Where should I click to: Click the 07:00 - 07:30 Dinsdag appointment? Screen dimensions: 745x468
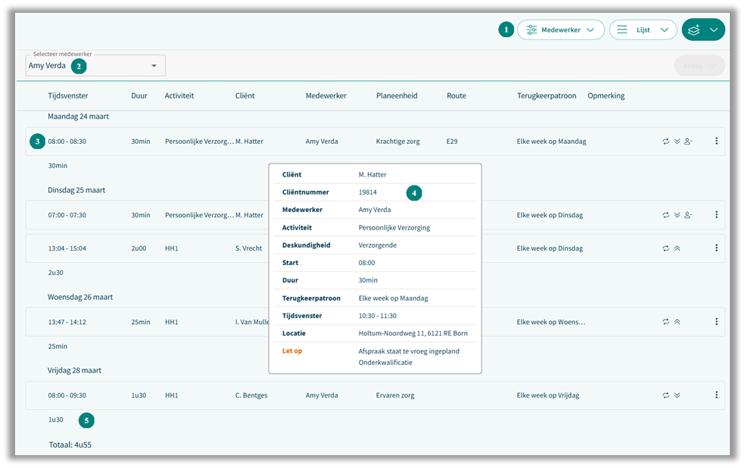point(67,215)
